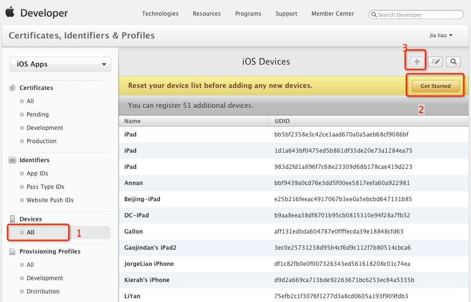The height and width of the screenshot is (302, 471).
Task: Select the Gaojindan's iPad2 device row
Action: tap(293, 248)
